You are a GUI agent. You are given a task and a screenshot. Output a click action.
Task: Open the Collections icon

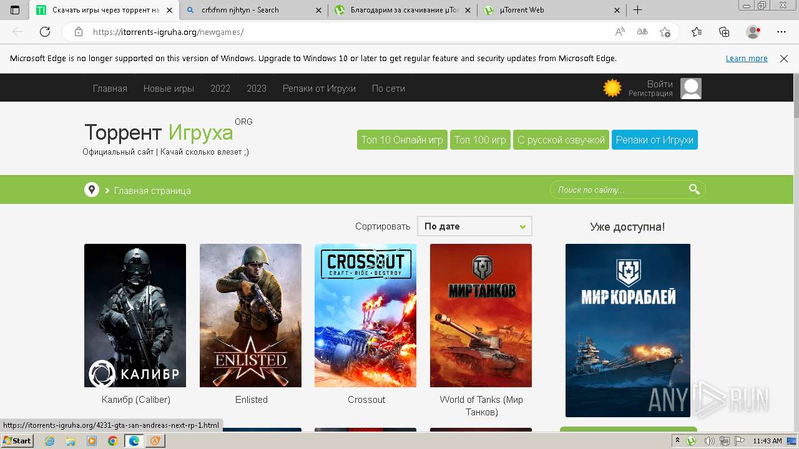(x=724, y=32)
